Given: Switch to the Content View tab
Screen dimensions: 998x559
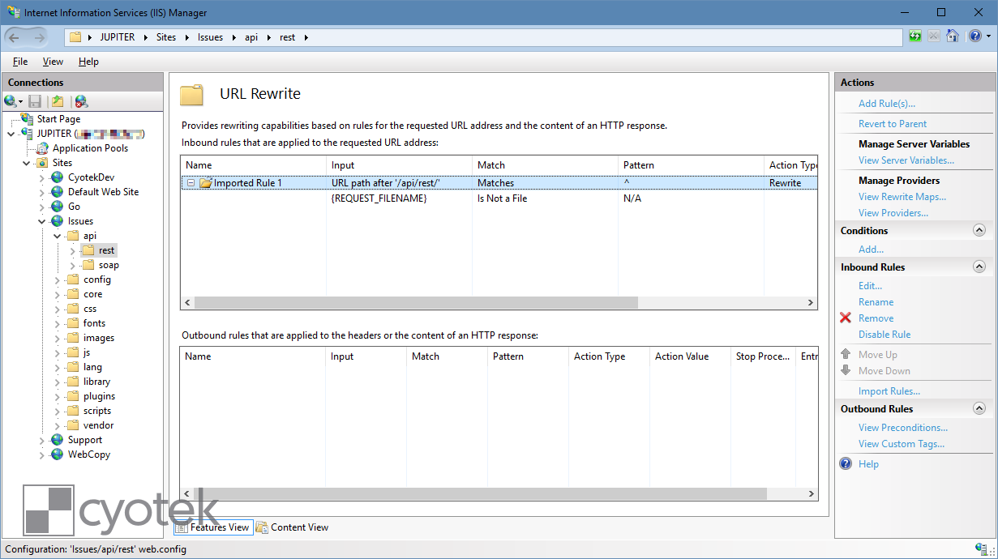Looking at the screenshot, I should click(293, 527).
